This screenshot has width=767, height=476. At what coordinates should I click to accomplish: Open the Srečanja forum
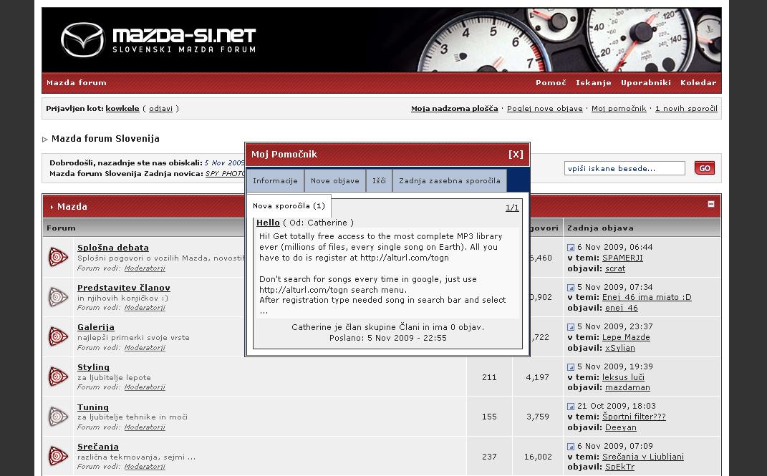click(x=98, y=447)
